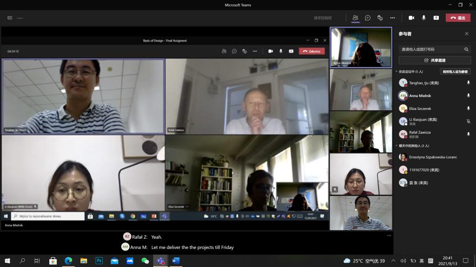This screenshot has width=476, height=267.
Task: Click the red leave meeting button
Action: coord(458,18)
